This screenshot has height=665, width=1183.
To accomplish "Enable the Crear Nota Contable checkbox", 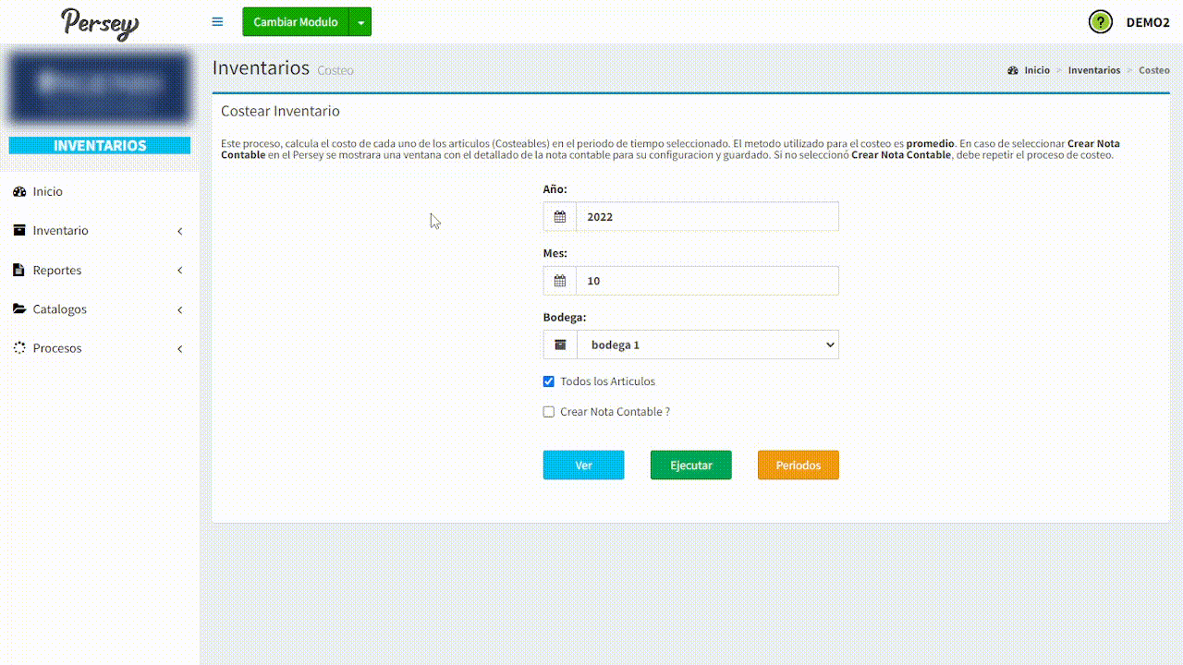I will (x=549, y=412).
